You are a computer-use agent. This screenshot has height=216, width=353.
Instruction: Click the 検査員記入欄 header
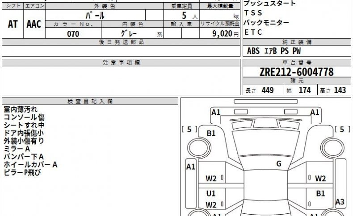pos(90,102)
